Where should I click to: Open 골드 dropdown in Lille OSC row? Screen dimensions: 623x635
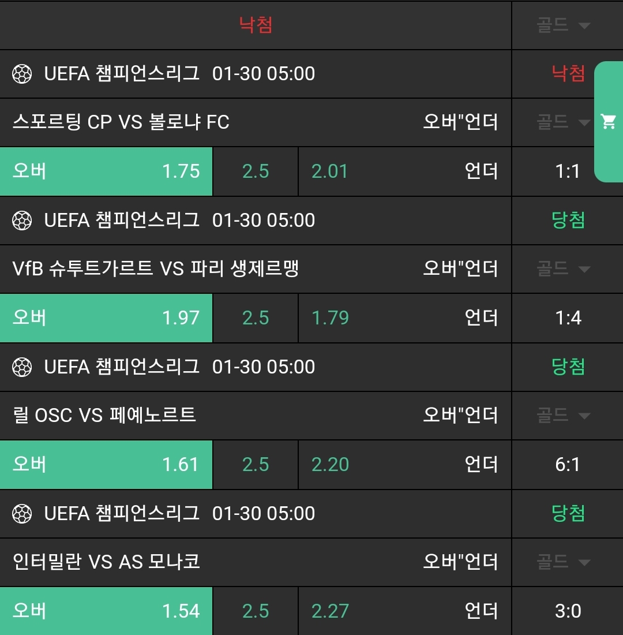click(x=564, y=416)
